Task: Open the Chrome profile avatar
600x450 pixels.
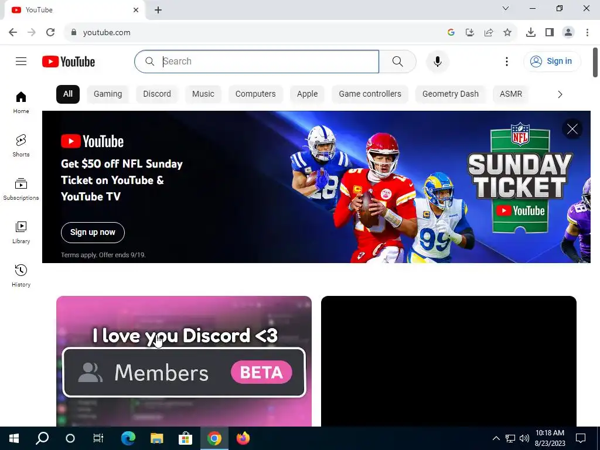Action: tap(568, 32)
